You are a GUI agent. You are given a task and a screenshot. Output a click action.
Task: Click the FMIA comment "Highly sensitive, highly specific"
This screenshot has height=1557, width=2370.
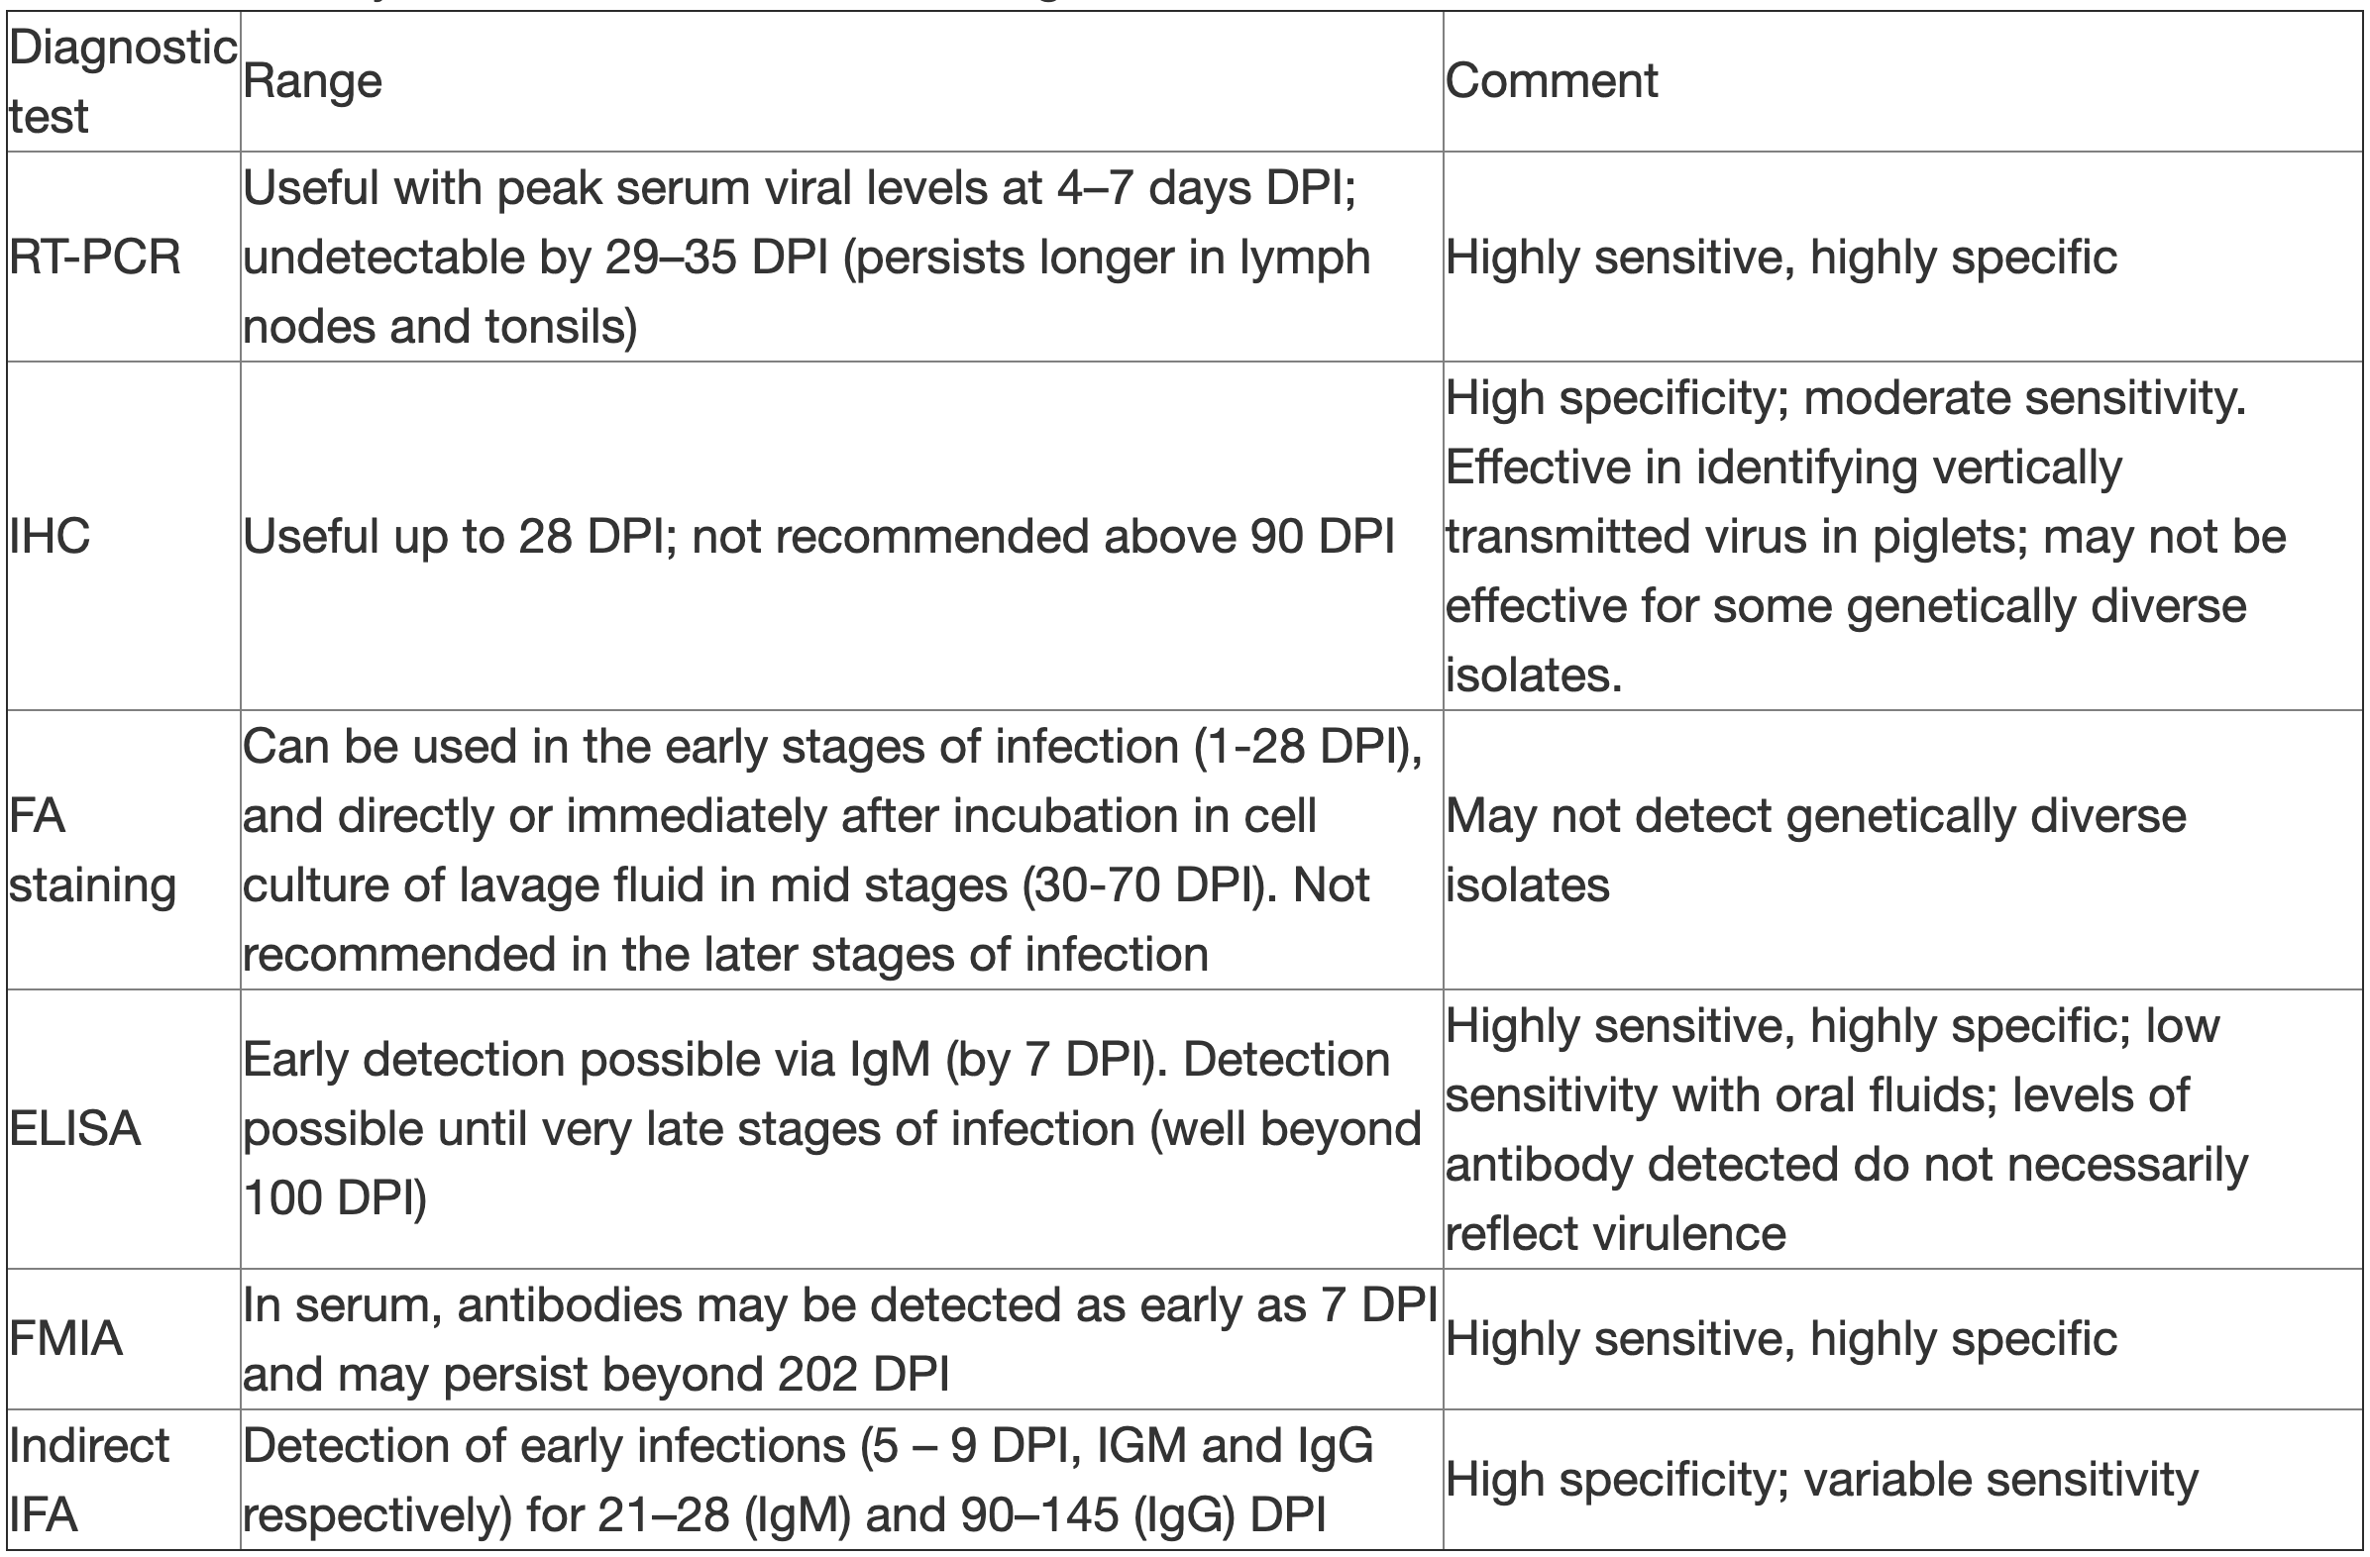1779,1339
